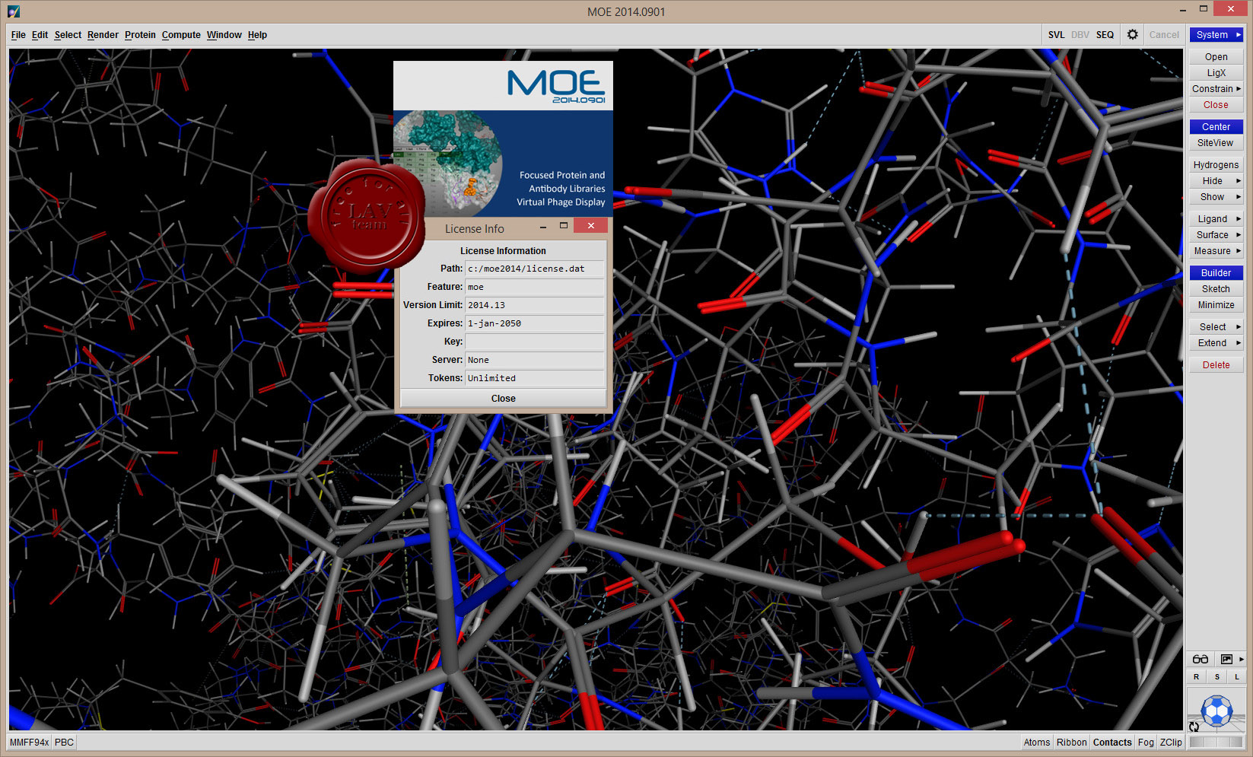The height and width of the screenshot is (757, 1253).
Task: Toggle Fog in the status bar
Action: [1146, 742]
